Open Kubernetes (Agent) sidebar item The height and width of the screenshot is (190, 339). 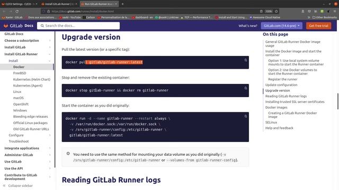[28, 85]
